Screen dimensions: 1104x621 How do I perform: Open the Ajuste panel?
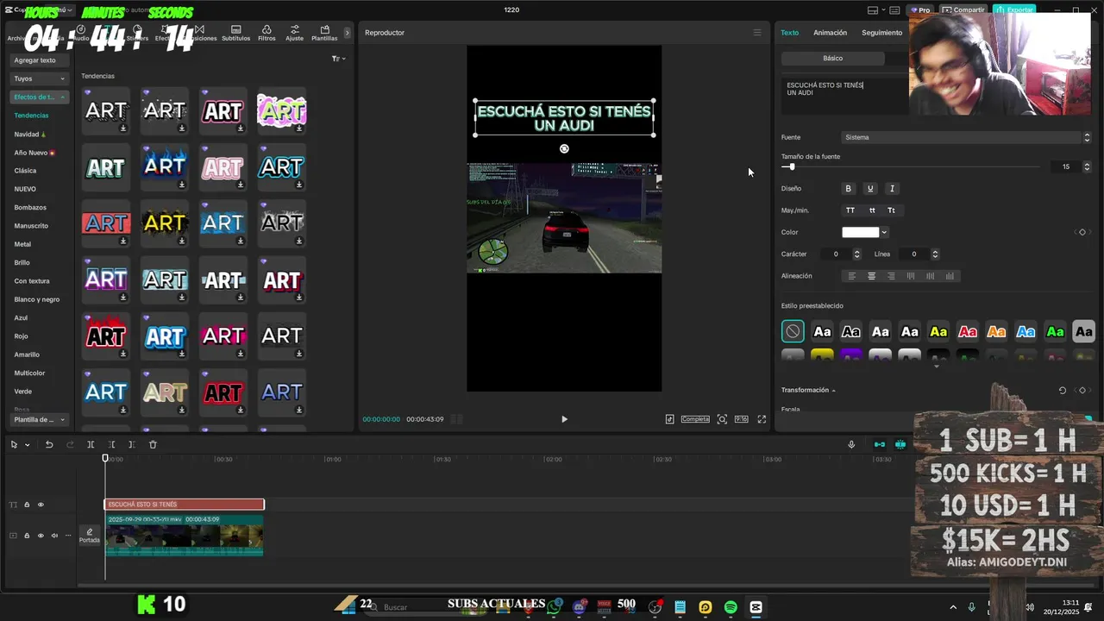pos(294,33)
